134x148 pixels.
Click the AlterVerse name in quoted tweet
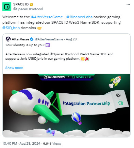point(20,39)
